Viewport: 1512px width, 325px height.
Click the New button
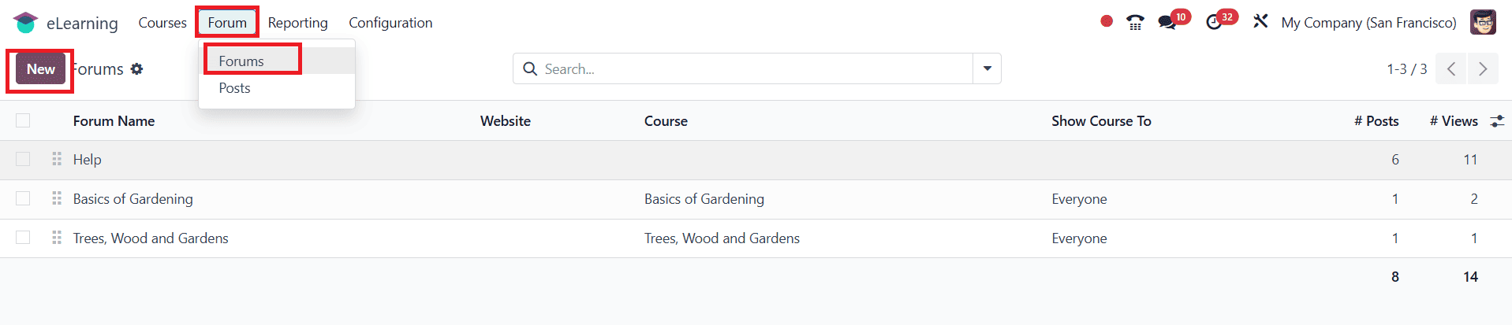click(x=40, y=69)
